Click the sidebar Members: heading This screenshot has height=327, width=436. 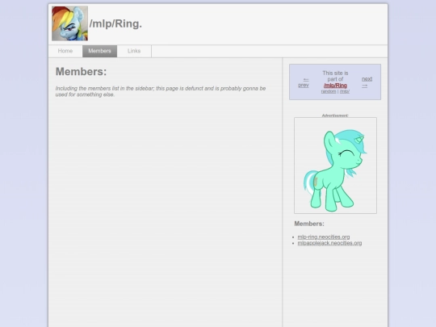(309, 224)
